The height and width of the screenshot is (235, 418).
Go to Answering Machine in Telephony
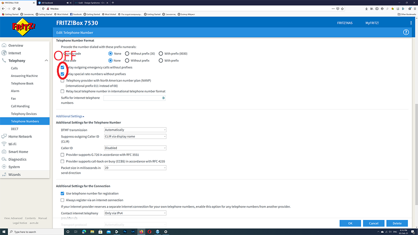click(25, 76)
